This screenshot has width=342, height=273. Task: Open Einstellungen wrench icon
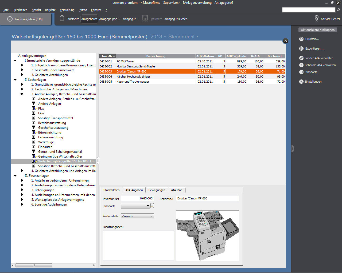coord(301,82)
